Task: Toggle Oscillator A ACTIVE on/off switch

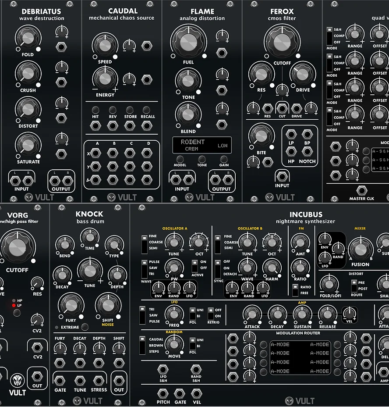Action: [x=194, y=266]
